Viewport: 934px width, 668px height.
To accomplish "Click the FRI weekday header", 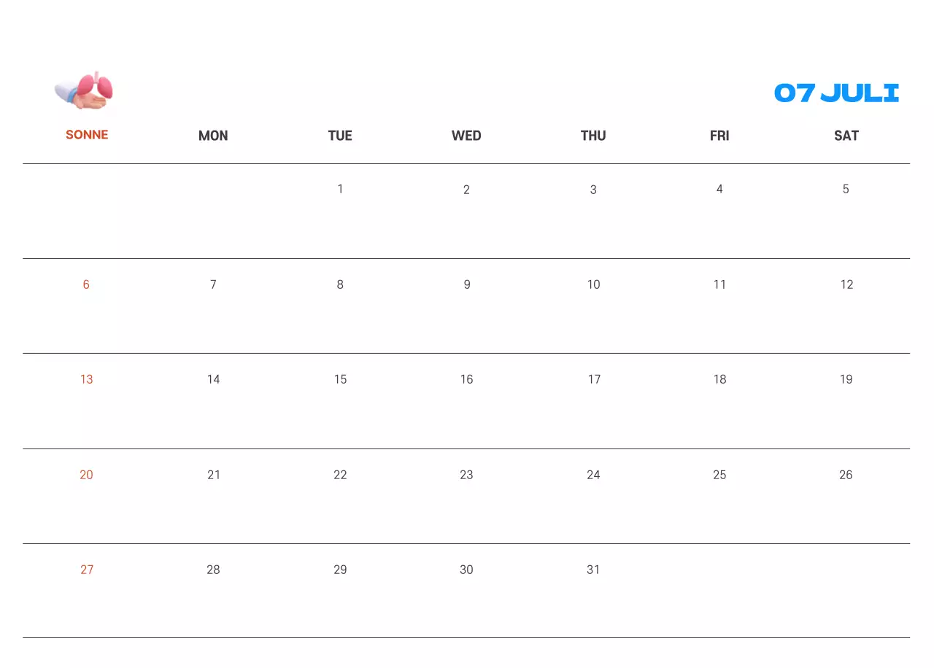I will (x=719, y=136).
